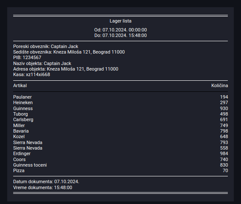241x204 pixels.
Task: Select the 'Kasa: xz114xi668' text
Action: (31, 74)
